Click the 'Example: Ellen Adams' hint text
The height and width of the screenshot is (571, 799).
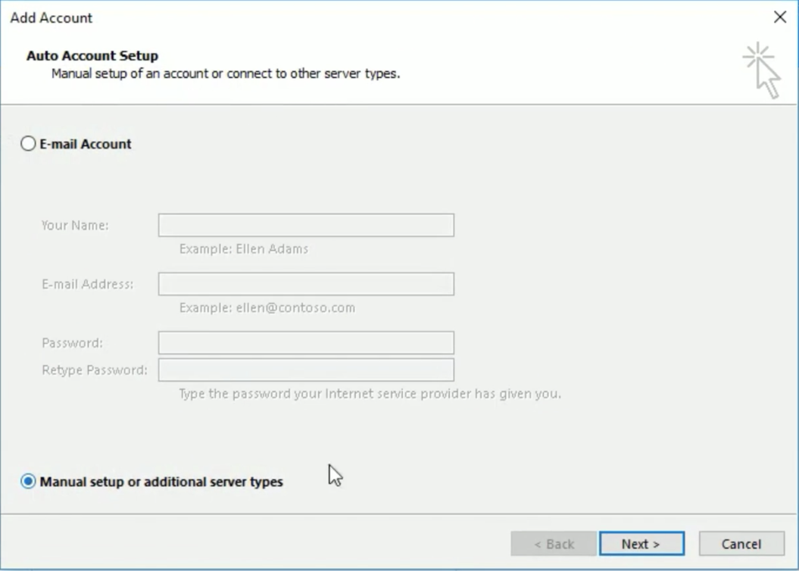point(243,249)
